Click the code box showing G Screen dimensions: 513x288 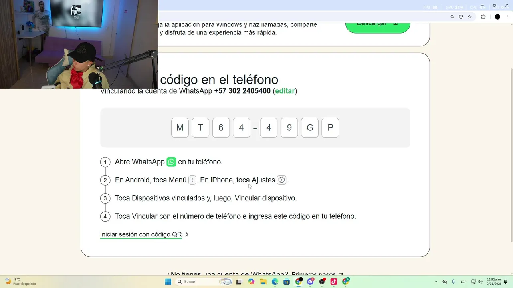310,128
